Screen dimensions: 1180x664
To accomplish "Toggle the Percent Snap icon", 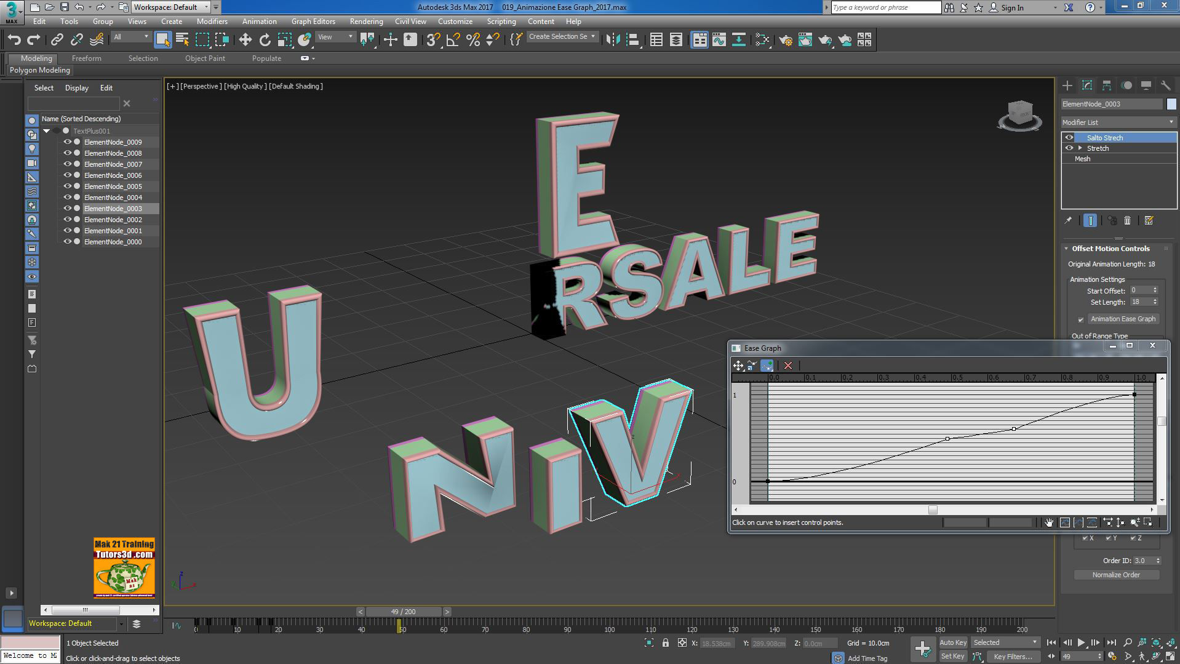I will [x=472, y=40].
